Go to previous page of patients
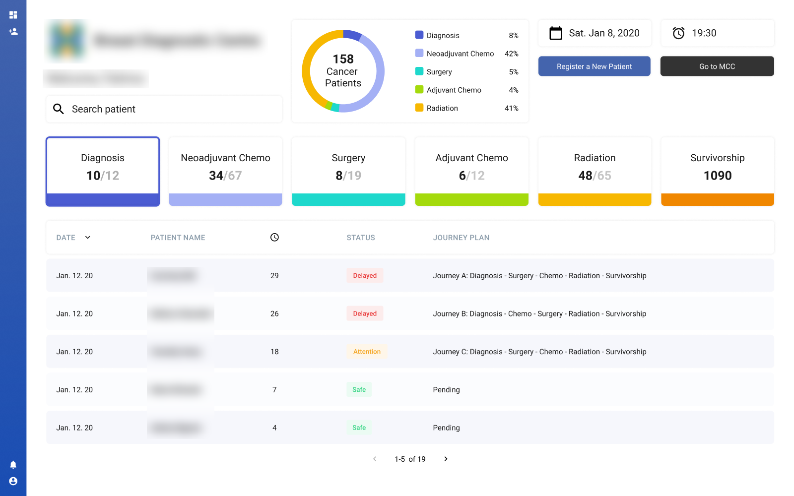The width and height of the screenshot is (794, 496). (x=375, y=459)
